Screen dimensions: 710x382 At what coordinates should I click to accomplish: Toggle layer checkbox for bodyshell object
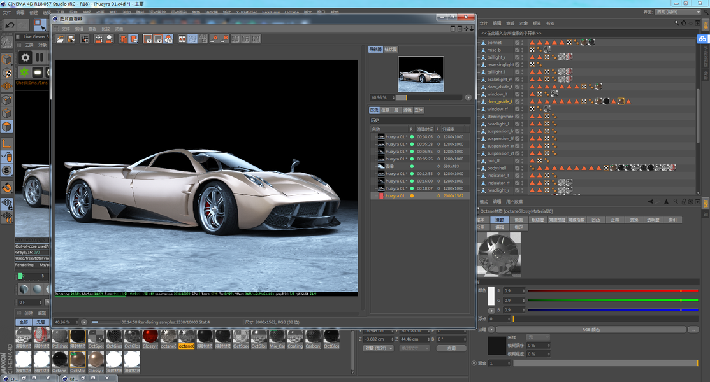tap(518, 168)
